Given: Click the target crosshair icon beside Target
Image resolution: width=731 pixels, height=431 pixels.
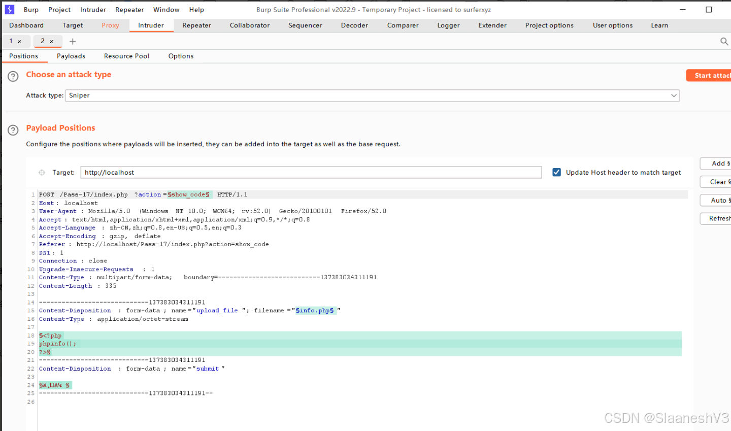Looking at the screenshot, I should click(42, 173).
